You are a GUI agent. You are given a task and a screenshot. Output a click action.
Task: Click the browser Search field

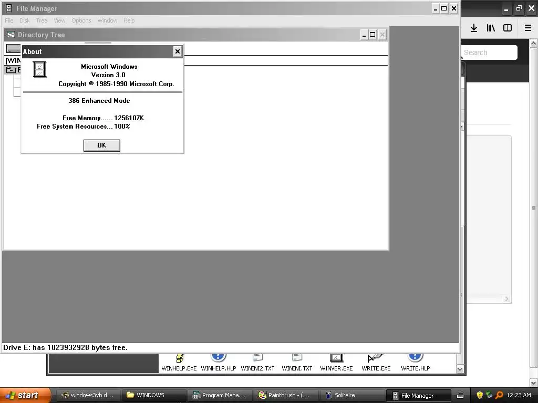coord(489,52)
